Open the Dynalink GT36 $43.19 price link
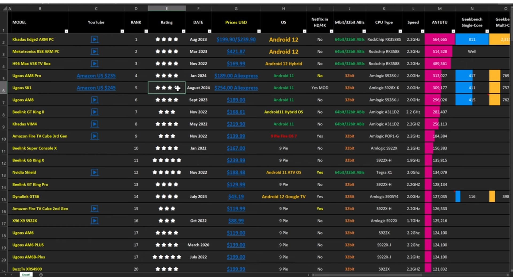513x277 pixels. coord(236,197)
